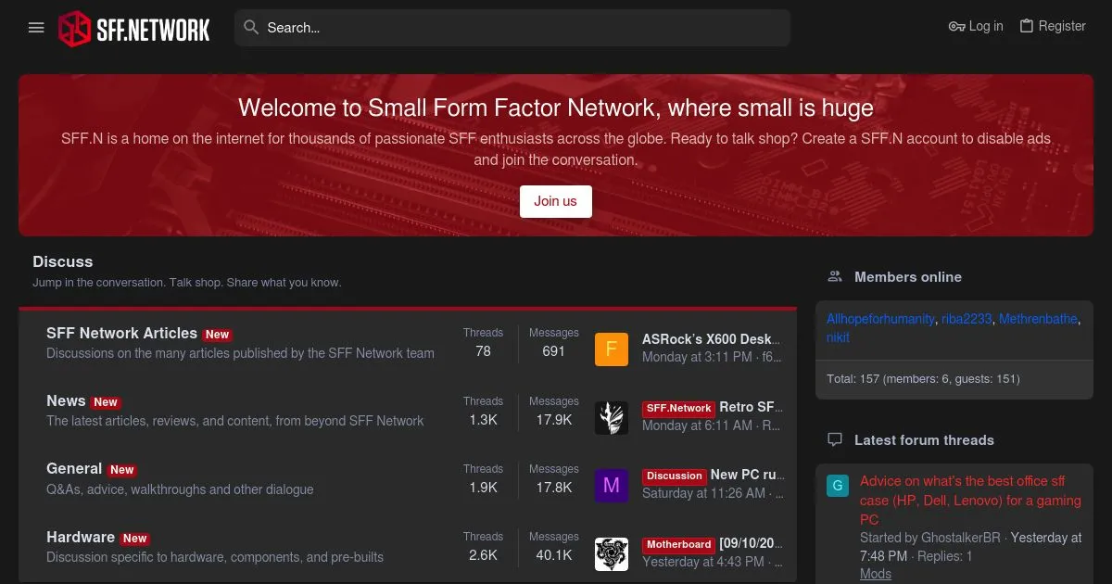Click the 2.6K threads count
This screenshot has width=1112, height=584.
click(x=483, y=555)
